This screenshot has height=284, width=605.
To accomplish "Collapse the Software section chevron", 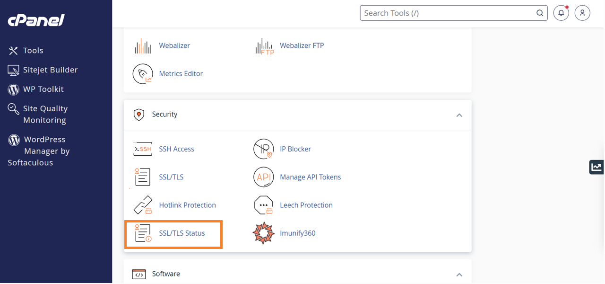I will point(459,275).
